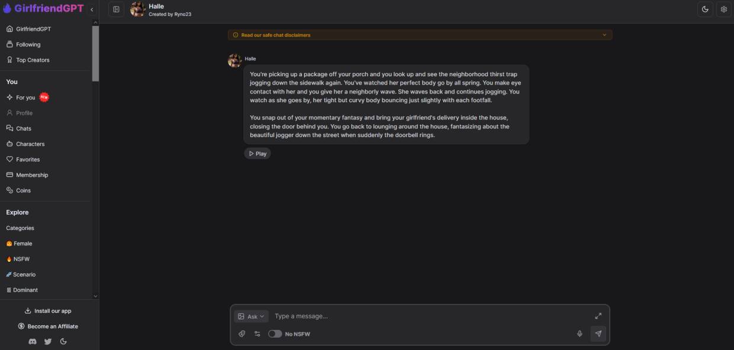Viewport: 734px width, 350px height.
Task: Toggle the sidebar panel layout button
Action: point(116,9)
